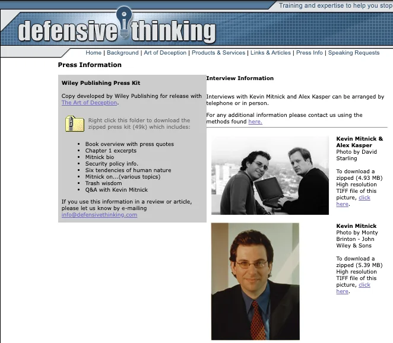Click the 'Mitnick bio' bullet item
The image size is (393, 343).
pyautogui.click(x=100, y=157)
